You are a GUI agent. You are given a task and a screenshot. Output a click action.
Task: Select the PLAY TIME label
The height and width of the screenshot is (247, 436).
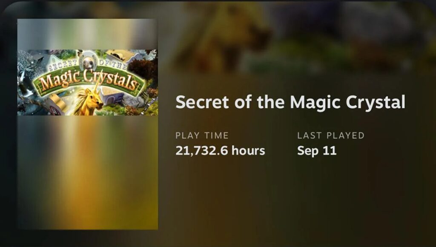pos(202,135)
